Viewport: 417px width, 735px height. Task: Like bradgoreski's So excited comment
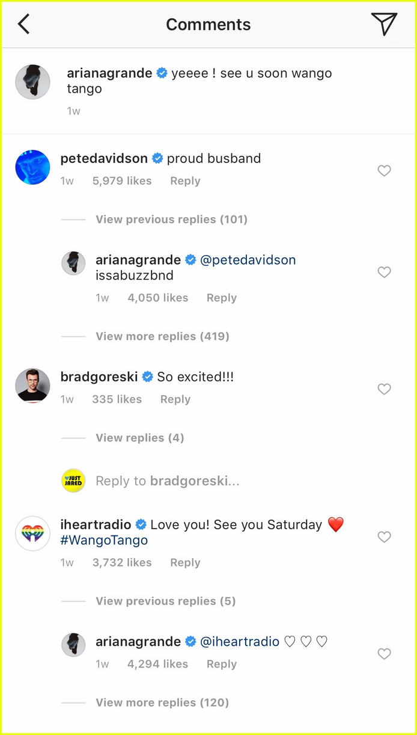point(385,389)
